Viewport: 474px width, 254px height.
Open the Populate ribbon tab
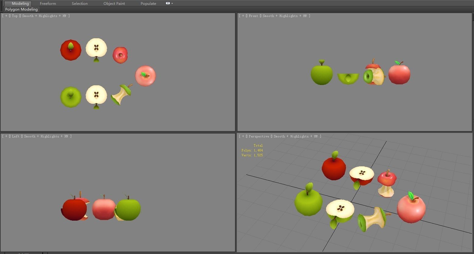pyautogui.click(x=148, y=3)
